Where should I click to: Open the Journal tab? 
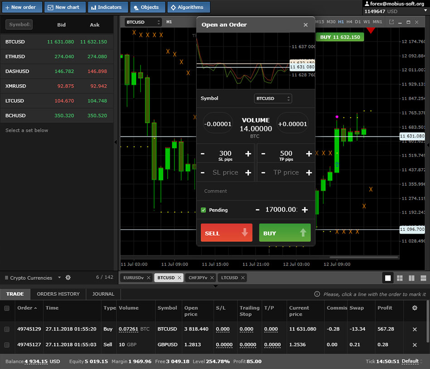coord(103,294)
